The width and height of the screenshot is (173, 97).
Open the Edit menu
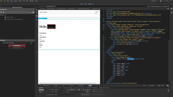[8, 1]
